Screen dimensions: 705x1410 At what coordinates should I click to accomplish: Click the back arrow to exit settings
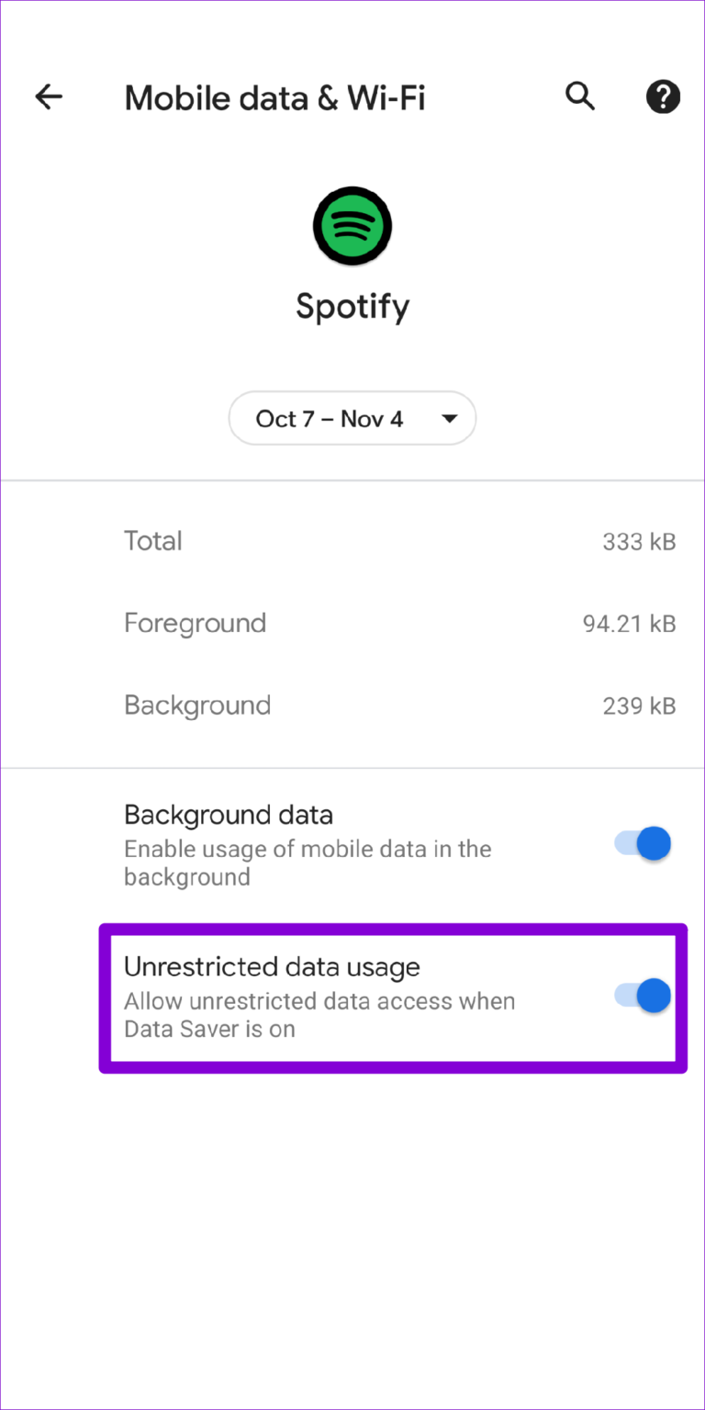tap(48, 96)
